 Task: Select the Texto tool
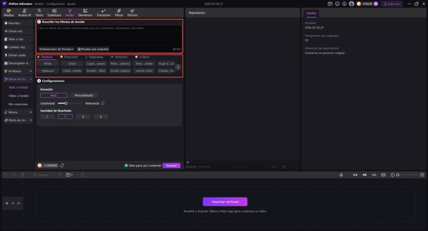point(39,12)
